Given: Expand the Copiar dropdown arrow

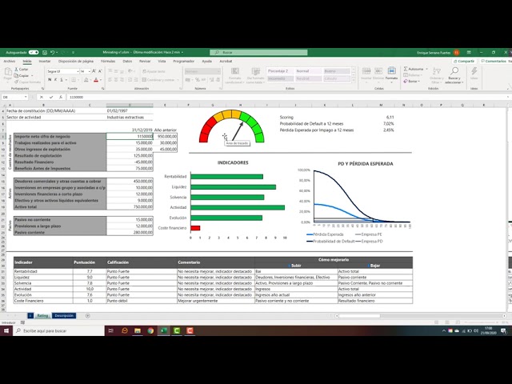Looking at the screenshot, I should tap(32, 76).
